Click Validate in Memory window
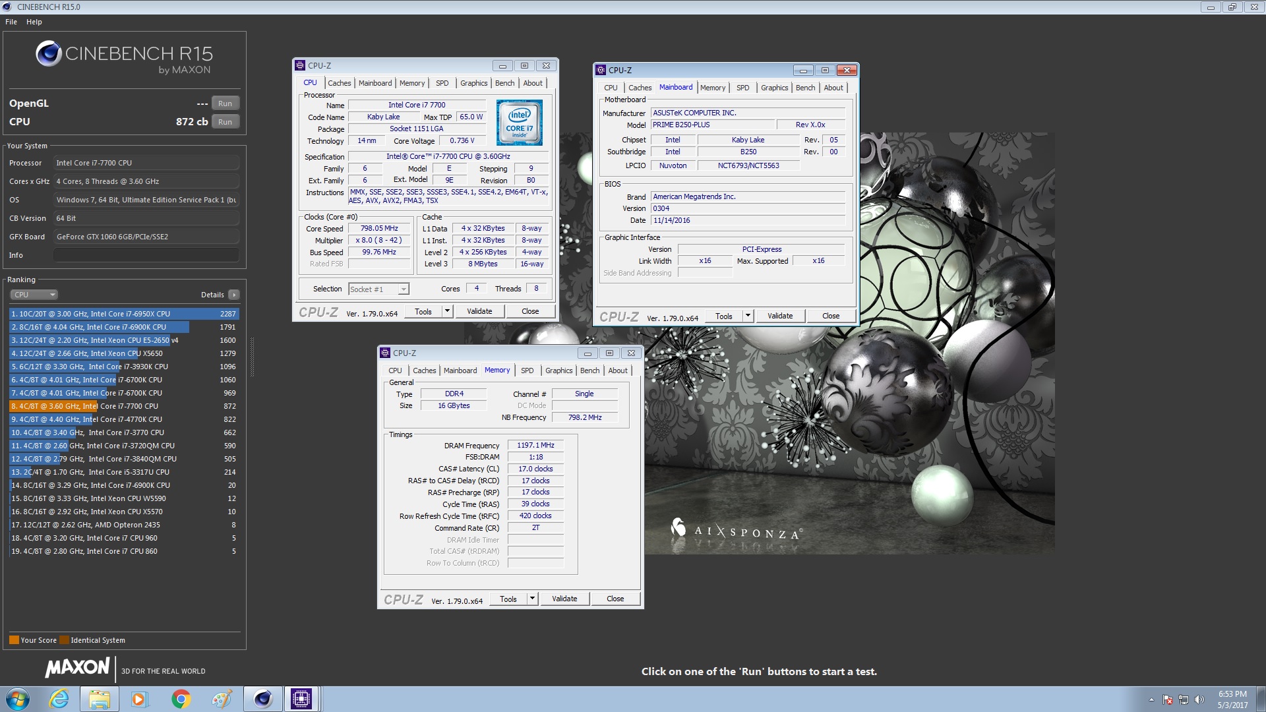Screen dimensions: 1266x712 coord(564,599)
